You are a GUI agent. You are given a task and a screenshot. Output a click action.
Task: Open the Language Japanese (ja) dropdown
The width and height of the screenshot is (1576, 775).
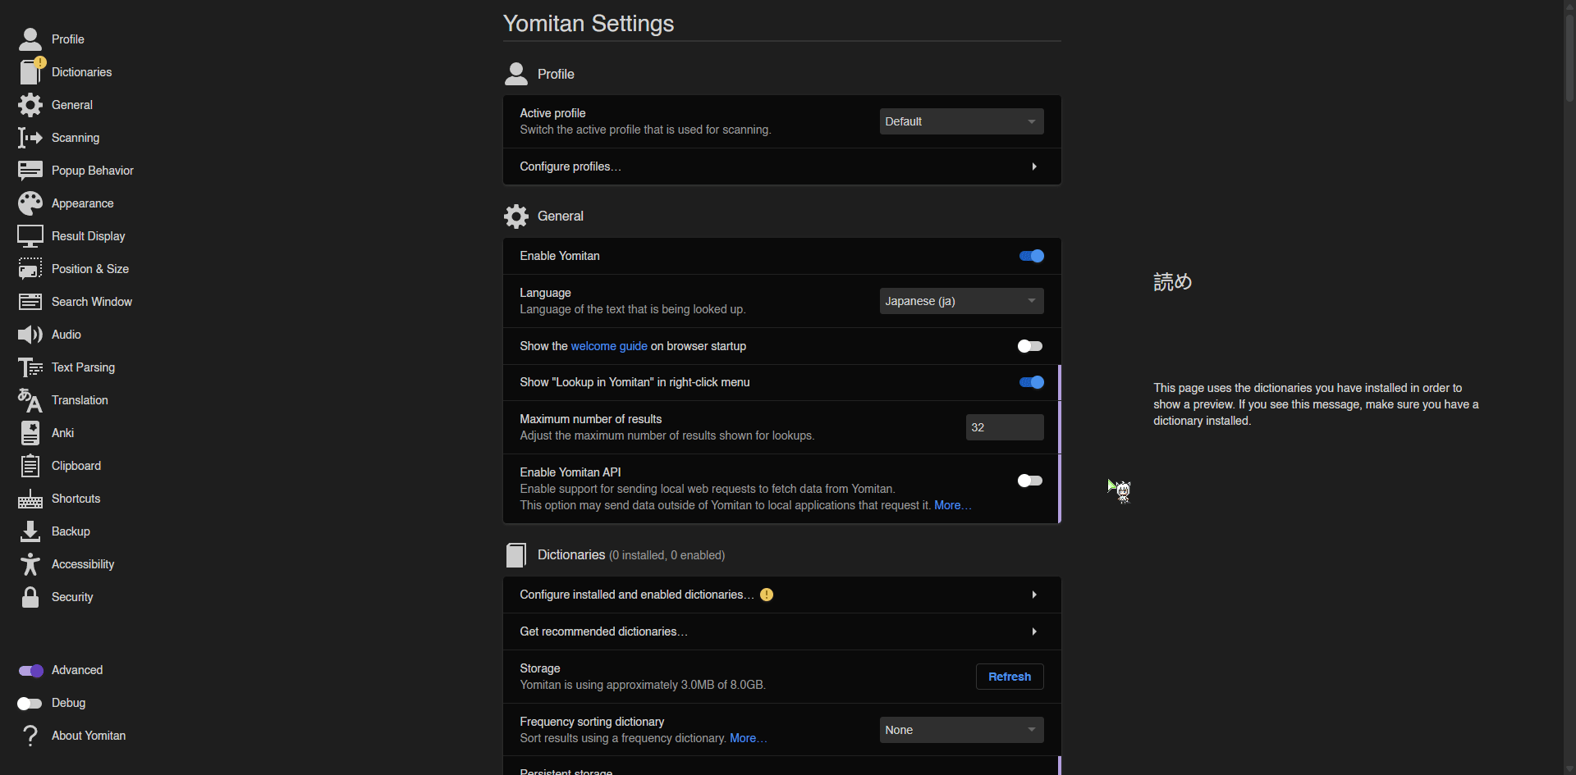pyautogui.click(x=962, y=301)
